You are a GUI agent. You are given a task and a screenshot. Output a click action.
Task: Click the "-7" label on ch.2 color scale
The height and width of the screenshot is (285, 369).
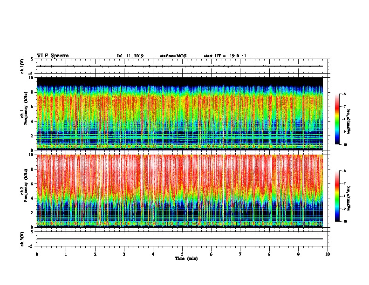pyautogui.click(x=344, y=183)
